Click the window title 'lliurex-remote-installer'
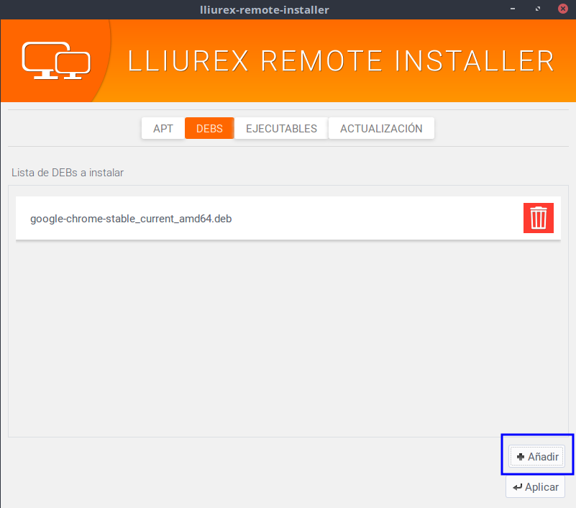 (x=264, y=9)
